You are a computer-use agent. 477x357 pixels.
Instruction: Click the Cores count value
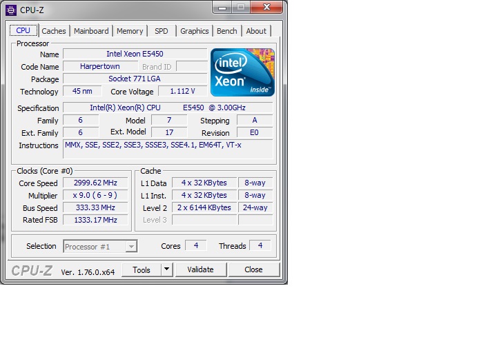point(196,245)
